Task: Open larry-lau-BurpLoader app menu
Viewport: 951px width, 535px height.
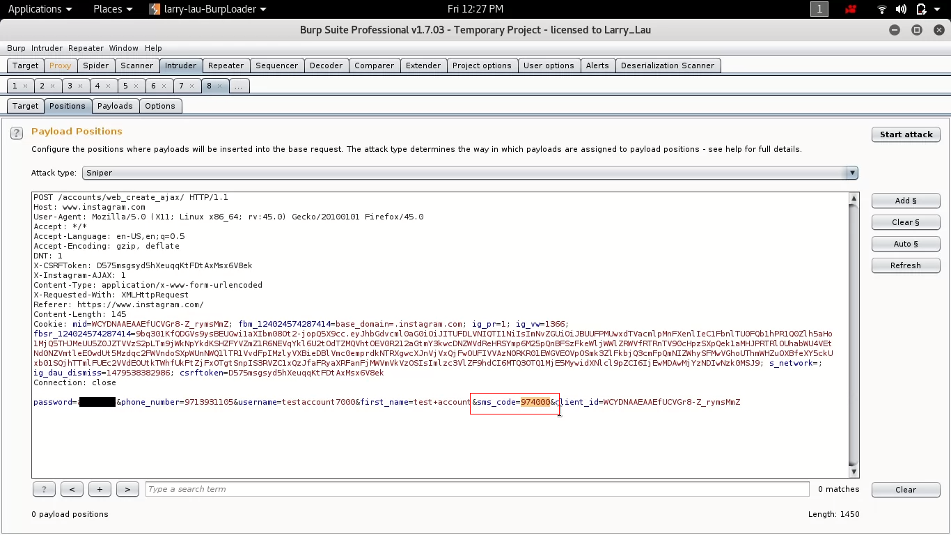Action: (208, 9)
